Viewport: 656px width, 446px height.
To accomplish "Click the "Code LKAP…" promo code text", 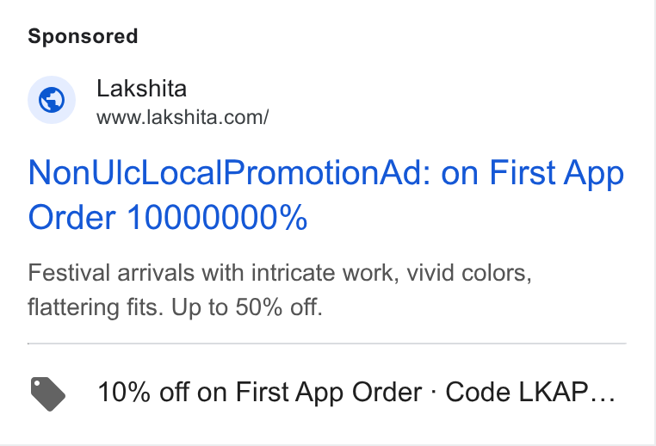I will [530, 393].
